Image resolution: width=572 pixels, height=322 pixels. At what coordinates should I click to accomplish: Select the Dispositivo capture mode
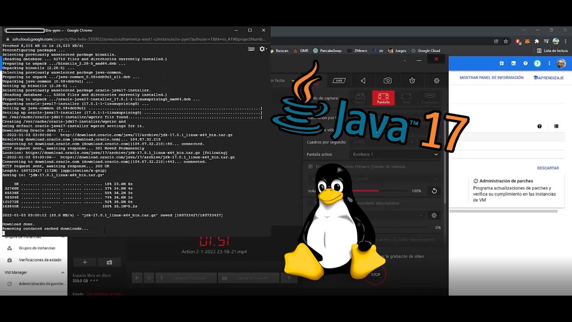(x=429, y=98)
